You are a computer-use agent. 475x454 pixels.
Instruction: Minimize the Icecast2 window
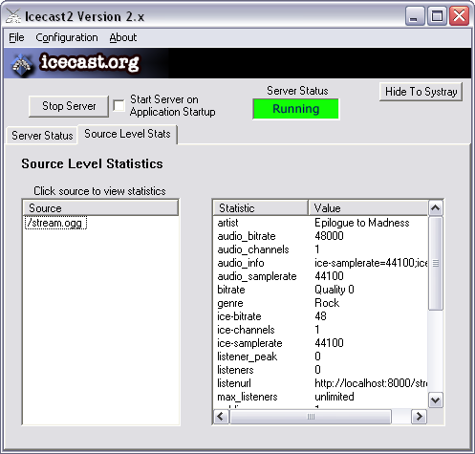pos(415,16)
